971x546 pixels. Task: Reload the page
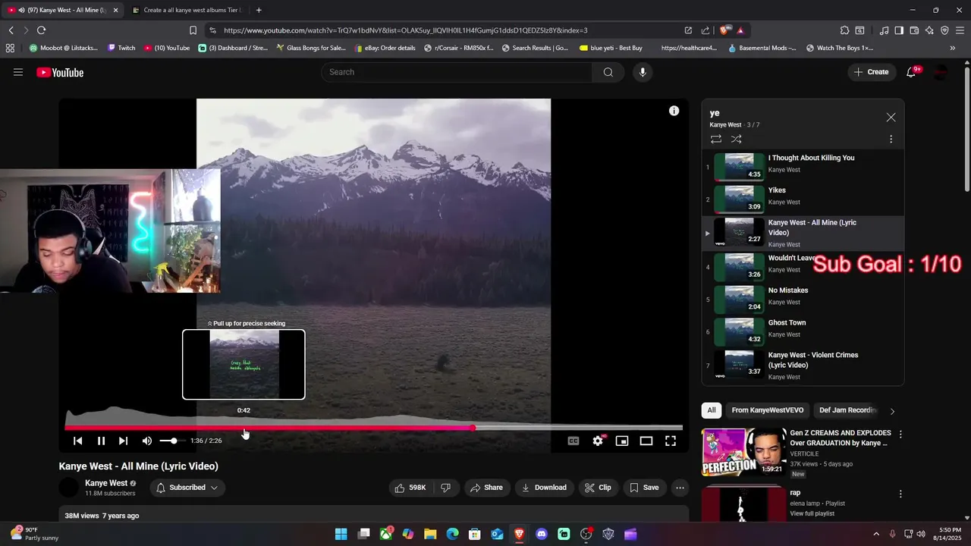pyautogui.click(x=41, y=30)
